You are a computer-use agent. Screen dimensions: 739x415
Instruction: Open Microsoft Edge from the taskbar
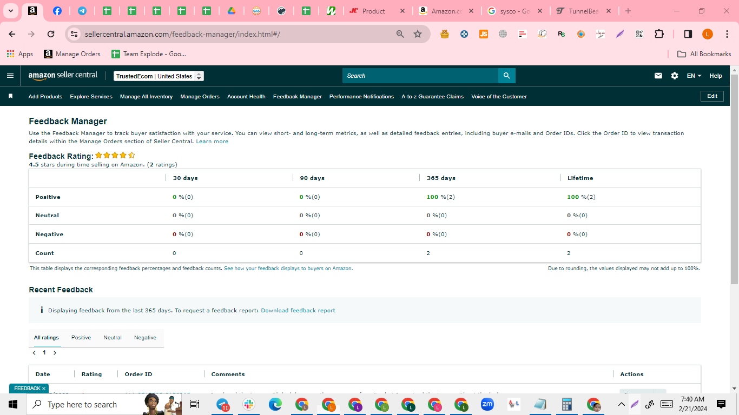pyautogui.click(x=275, y=404)
